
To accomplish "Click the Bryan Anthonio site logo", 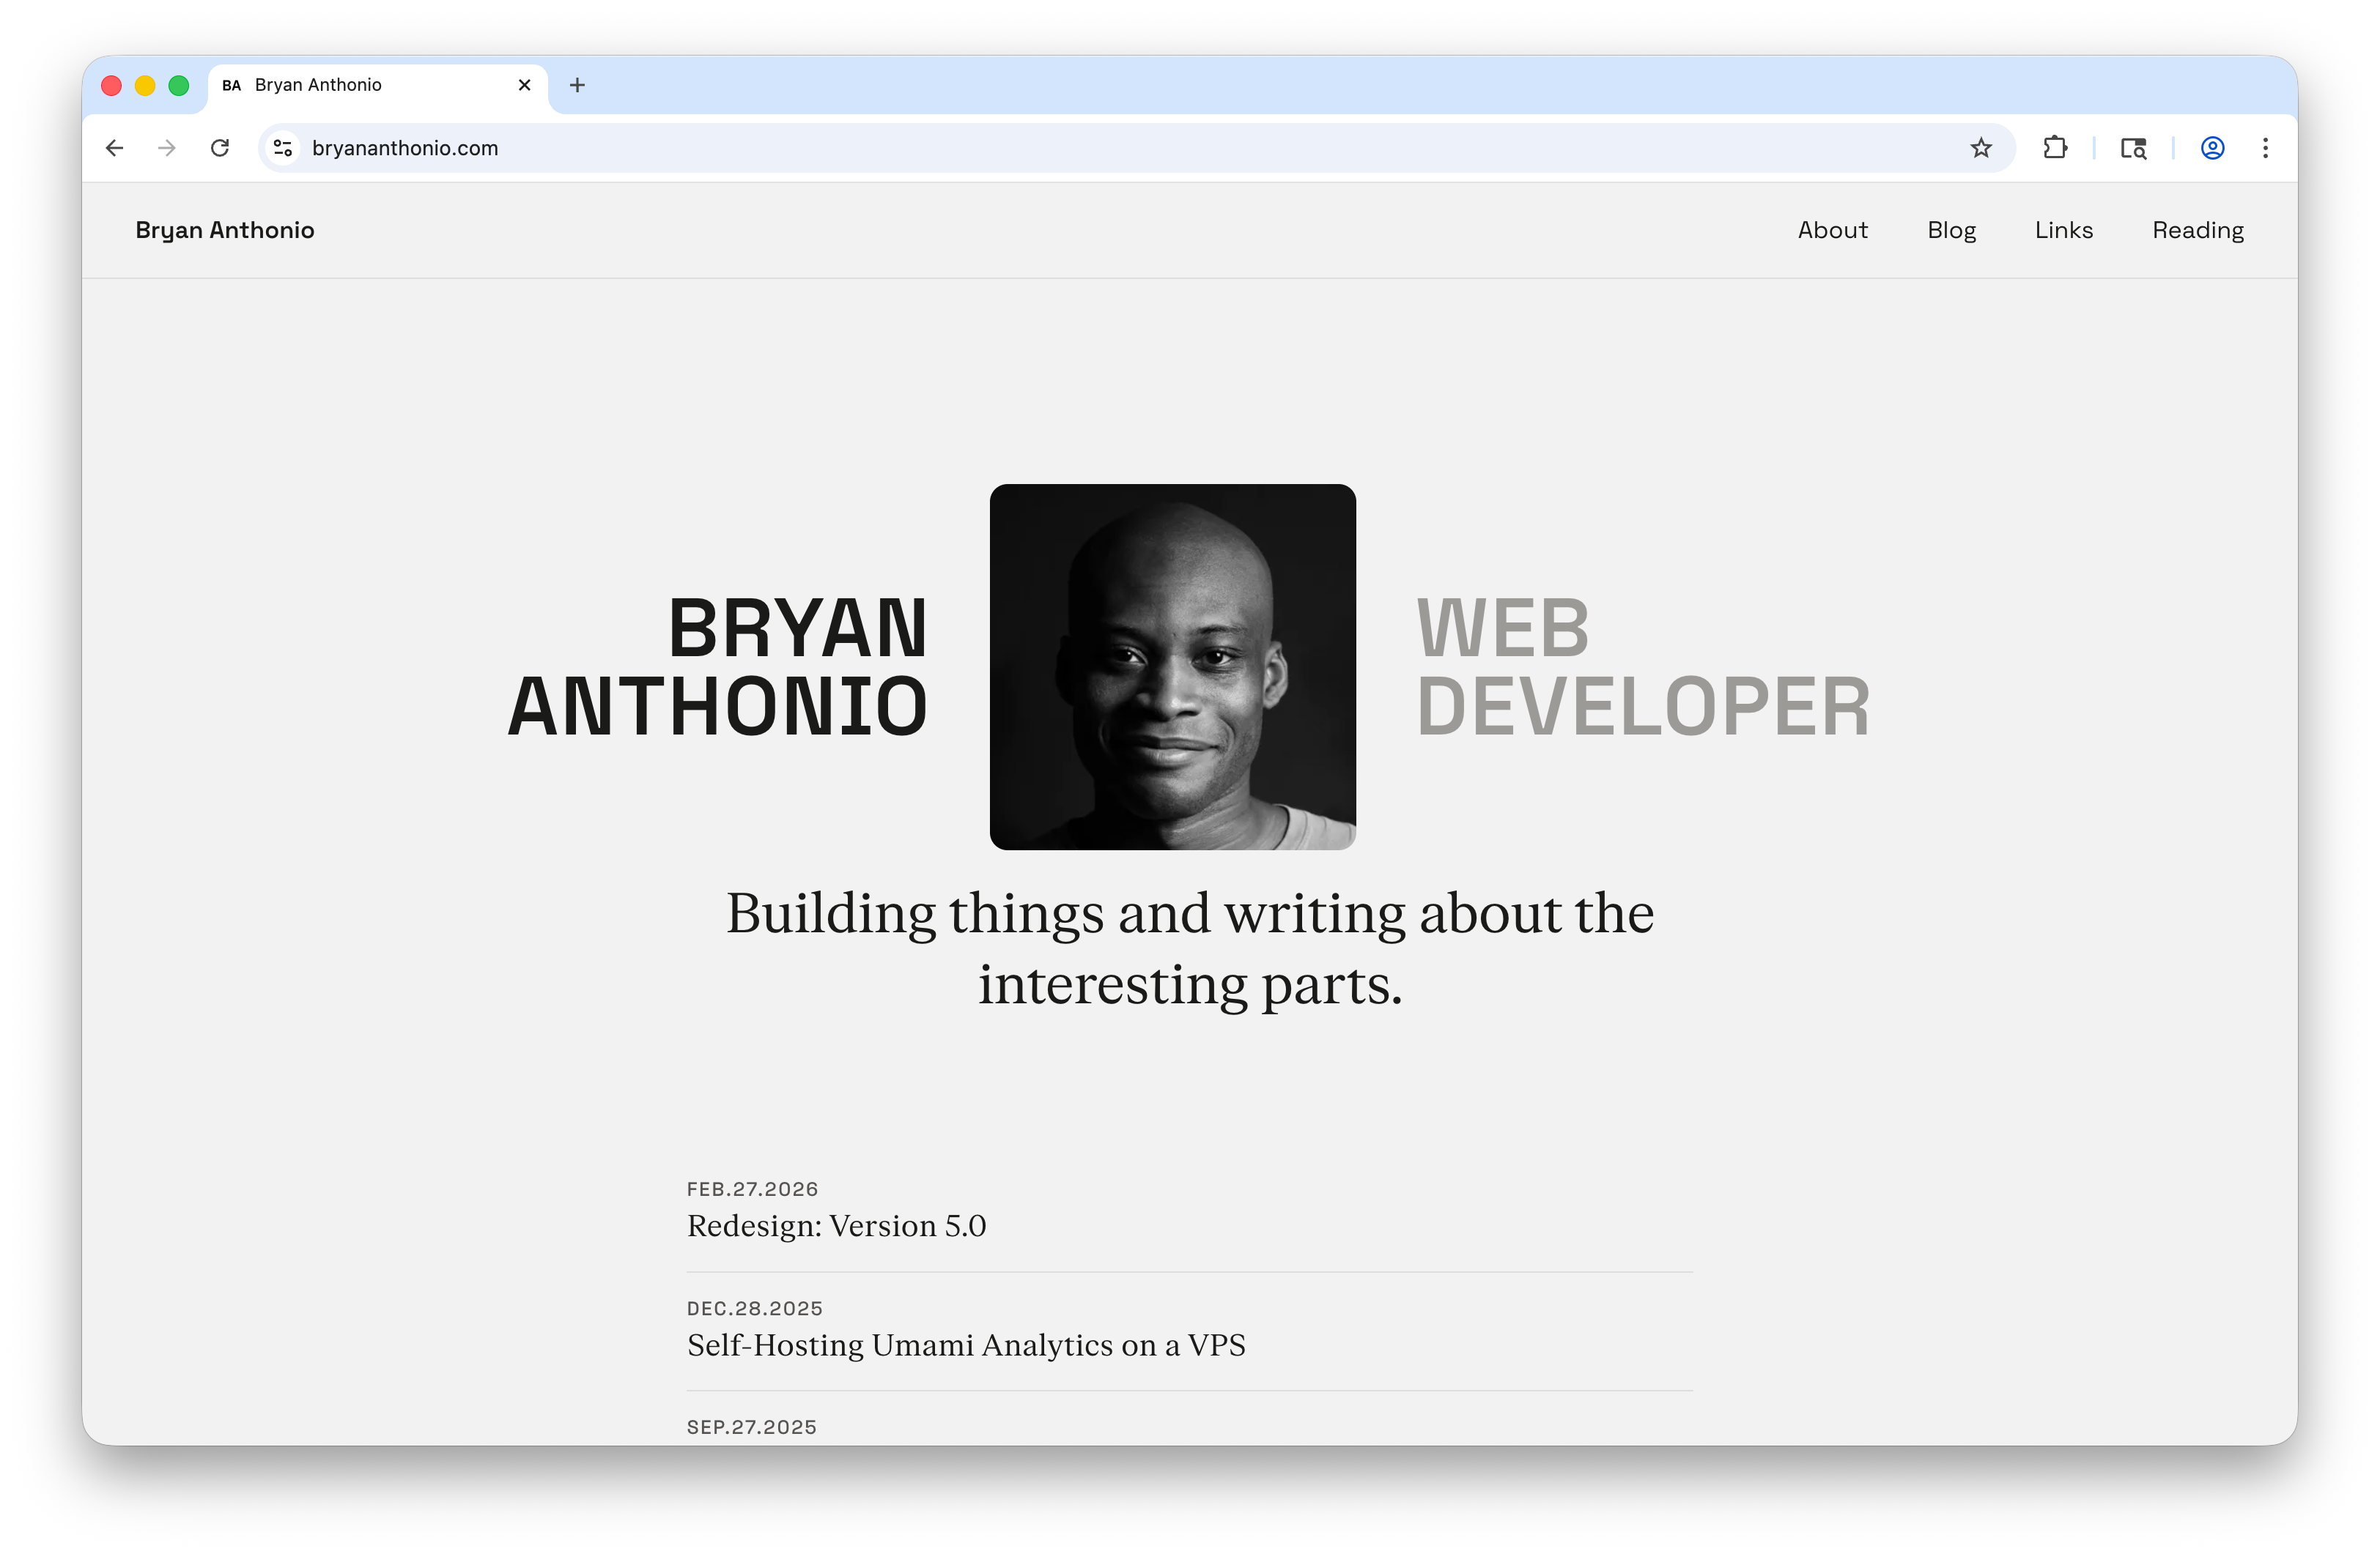I will pyautogui.click(x=224, y=229).
